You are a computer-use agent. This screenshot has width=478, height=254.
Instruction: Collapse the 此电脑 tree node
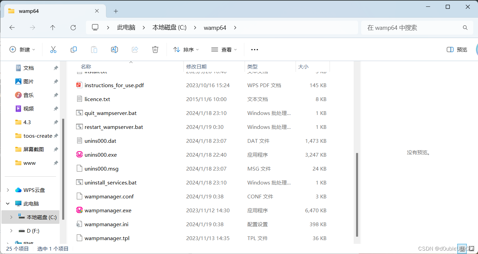8,204
